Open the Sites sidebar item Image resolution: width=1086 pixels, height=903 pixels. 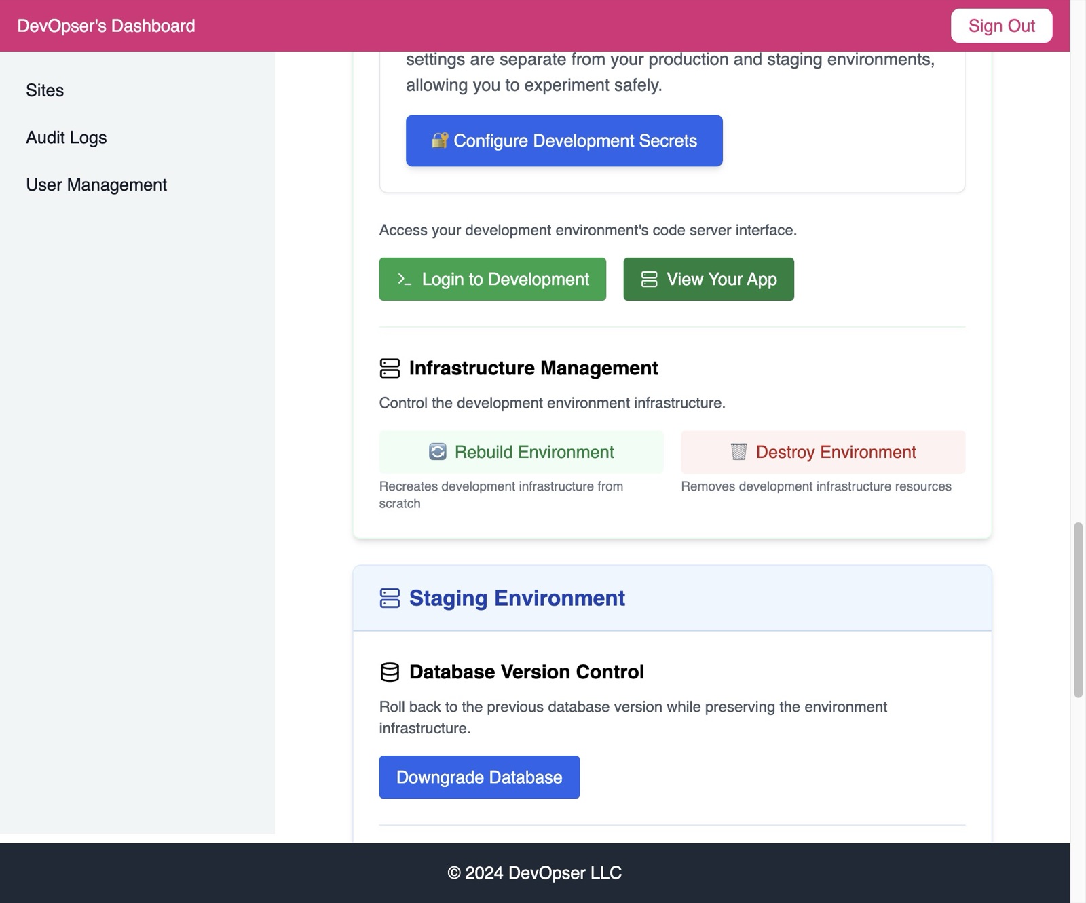click(x=45, y=90)
